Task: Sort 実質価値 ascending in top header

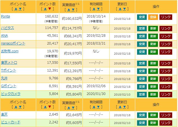Action: tap(69, 10)
